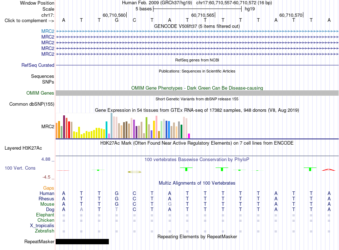339x250 pixels.
Task: Click 'Multiz Alignments of 100 Vertebrates' title
Action: 197,183
